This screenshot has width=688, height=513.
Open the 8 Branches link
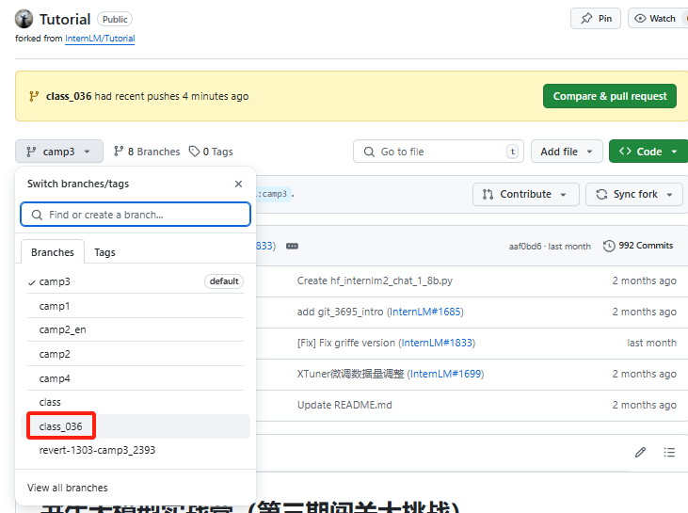[x=147, y=152]
